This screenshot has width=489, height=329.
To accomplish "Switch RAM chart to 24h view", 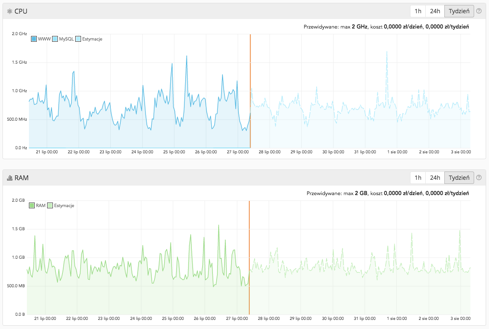I will coord(435,178).
